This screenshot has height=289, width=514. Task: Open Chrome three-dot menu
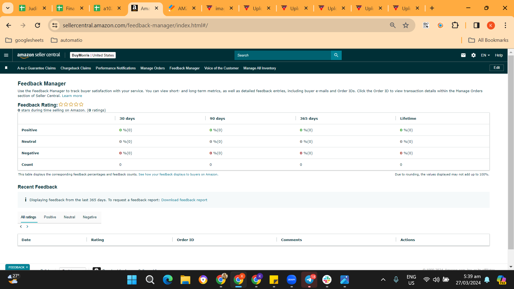click(x=505, y=25)
